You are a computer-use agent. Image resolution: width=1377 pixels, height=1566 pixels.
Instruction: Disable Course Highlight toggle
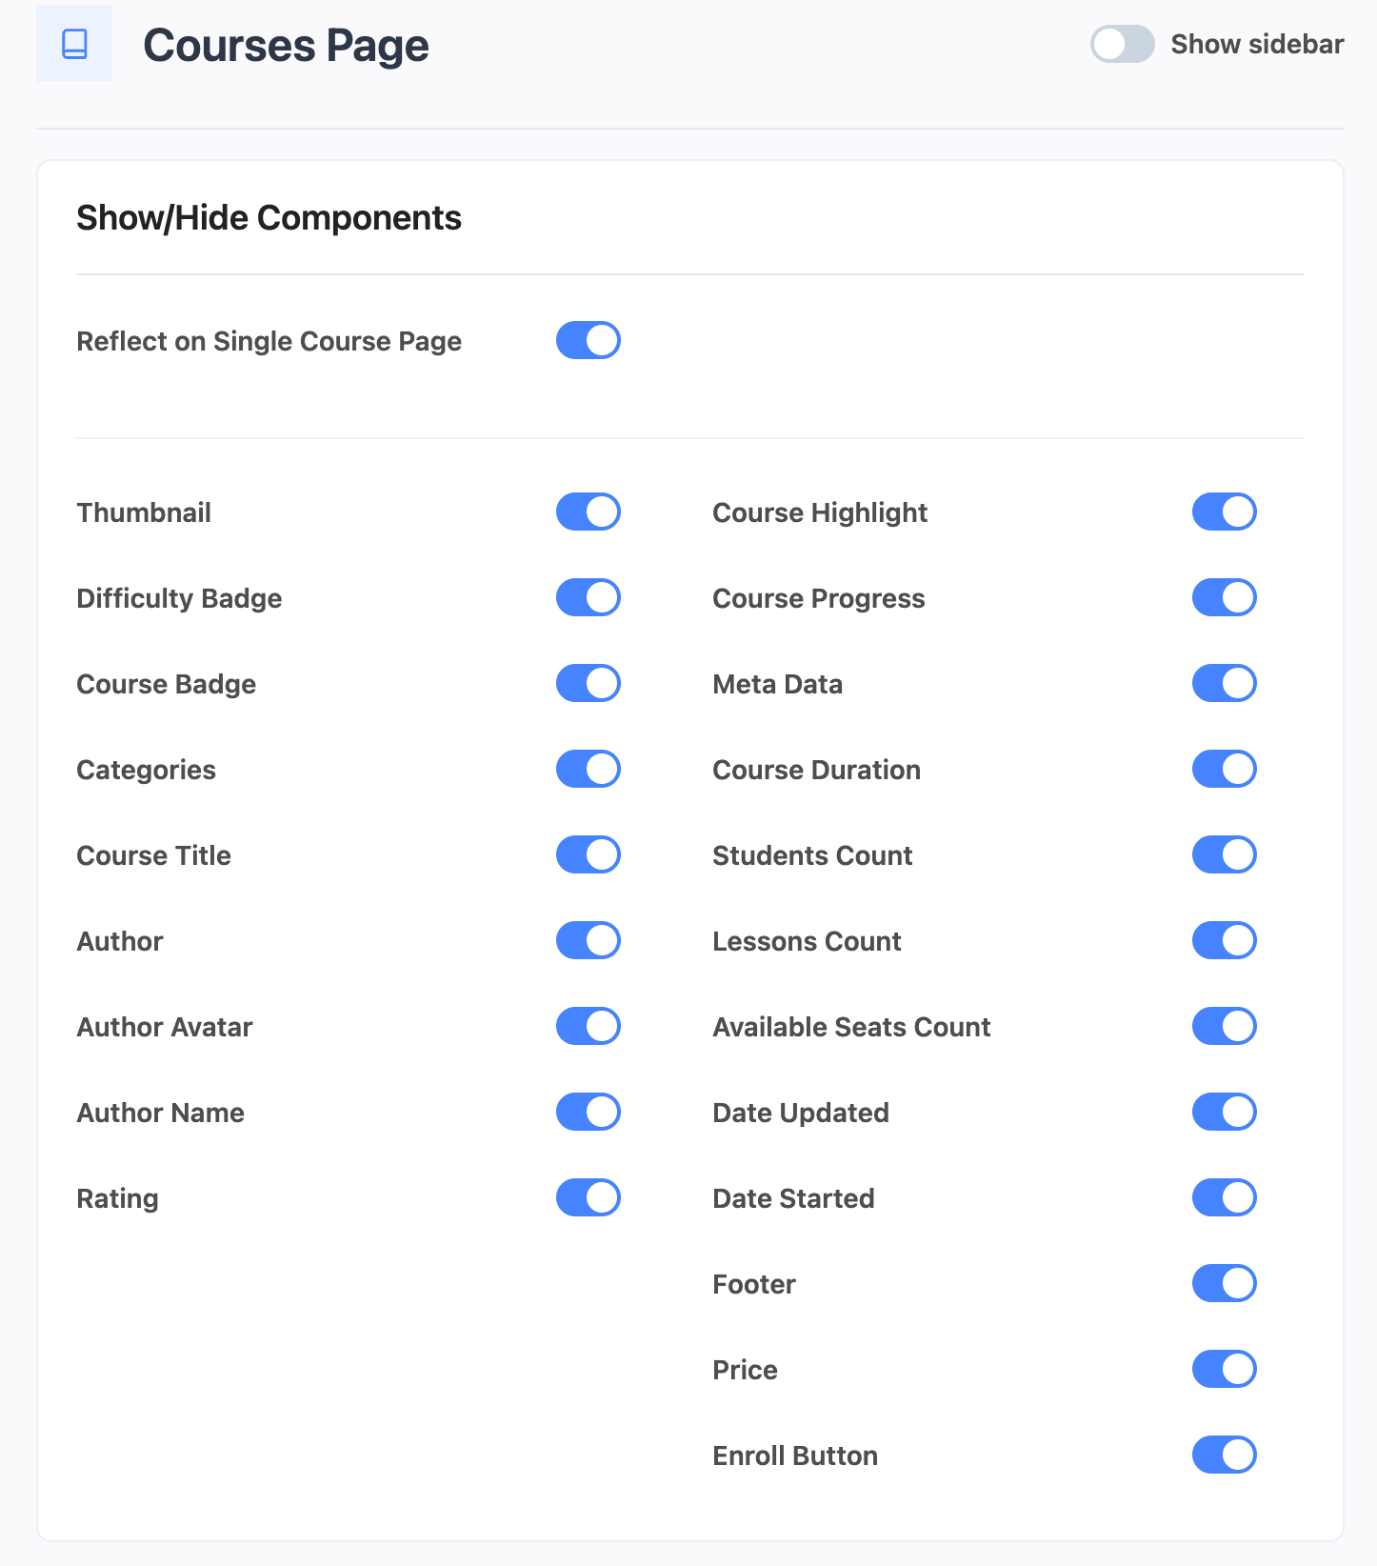[1225, 512]
